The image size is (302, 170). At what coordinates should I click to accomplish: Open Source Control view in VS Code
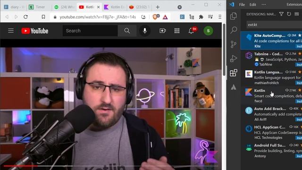point(234,44)
